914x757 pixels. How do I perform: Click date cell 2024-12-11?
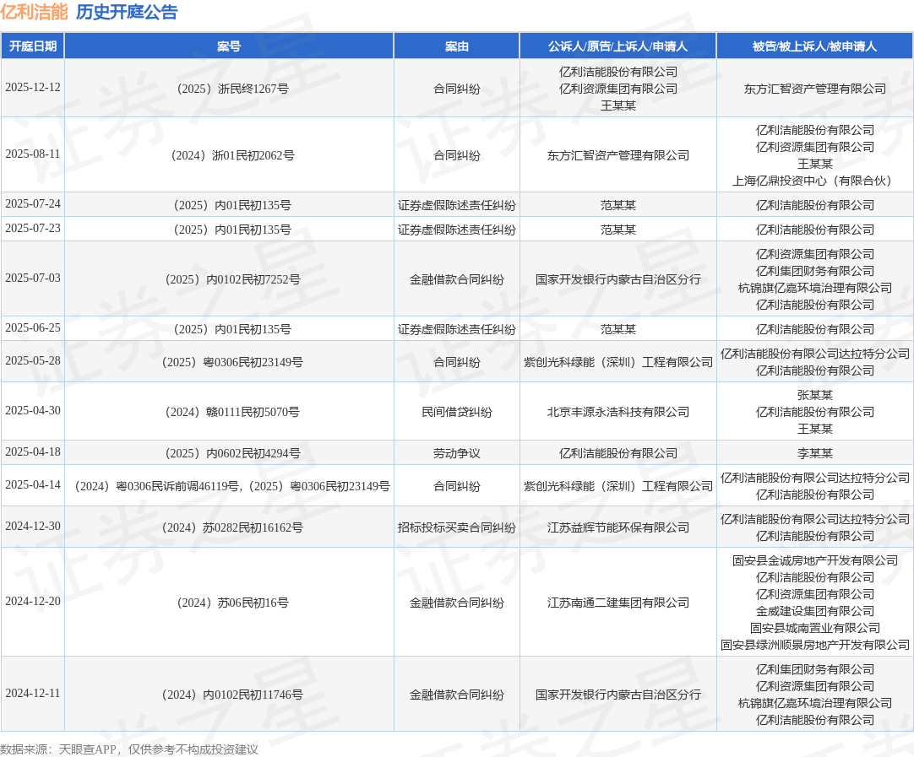pos(33,694)
